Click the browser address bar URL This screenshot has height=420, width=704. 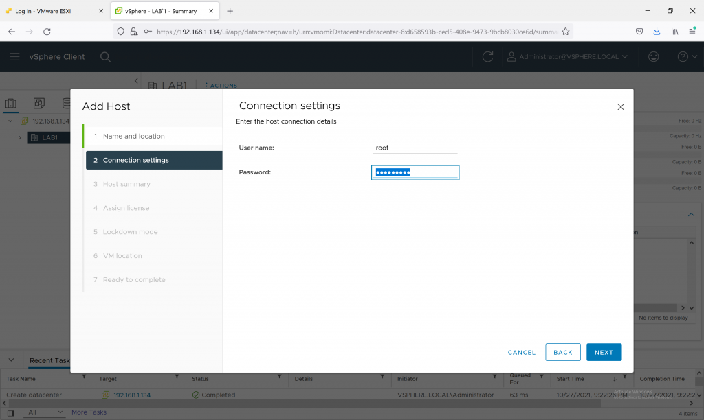357,32
